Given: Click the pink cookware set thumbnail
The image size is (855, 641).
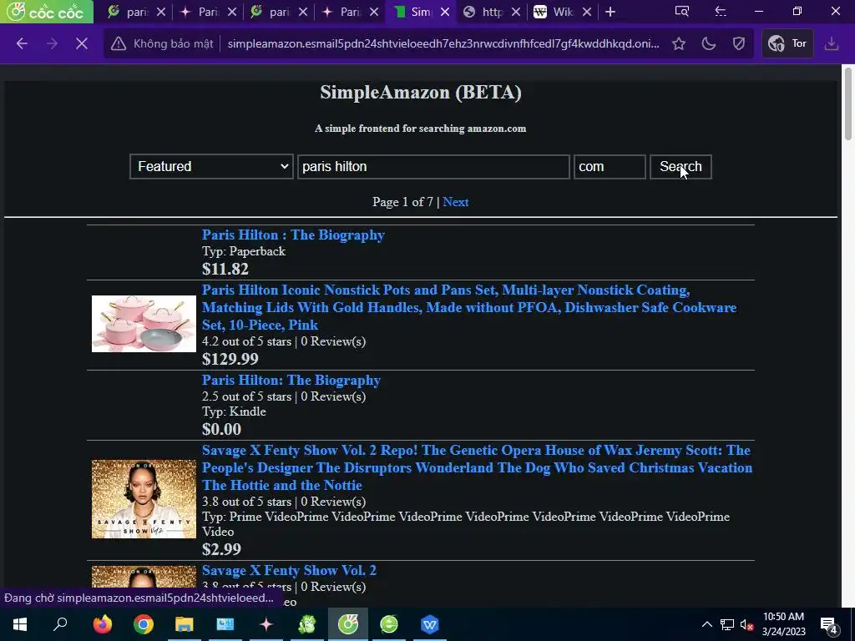Looking at the screenshot, I should pyautogui.click(x=144, y=324).
